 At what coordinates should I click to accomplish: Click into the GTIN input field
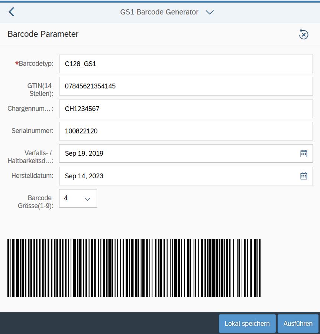pos(186,86)
